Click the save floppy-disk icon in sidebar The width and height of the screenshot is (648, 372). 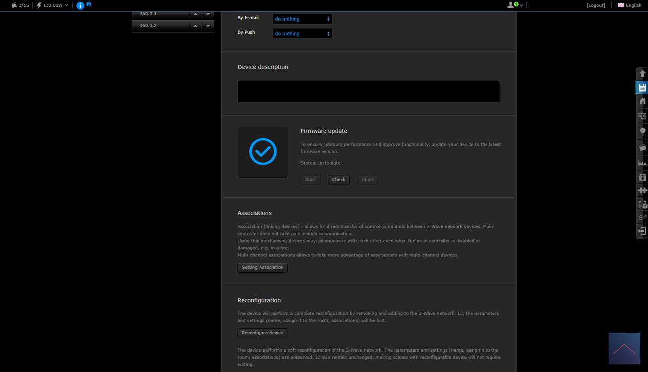pos(642,88)
